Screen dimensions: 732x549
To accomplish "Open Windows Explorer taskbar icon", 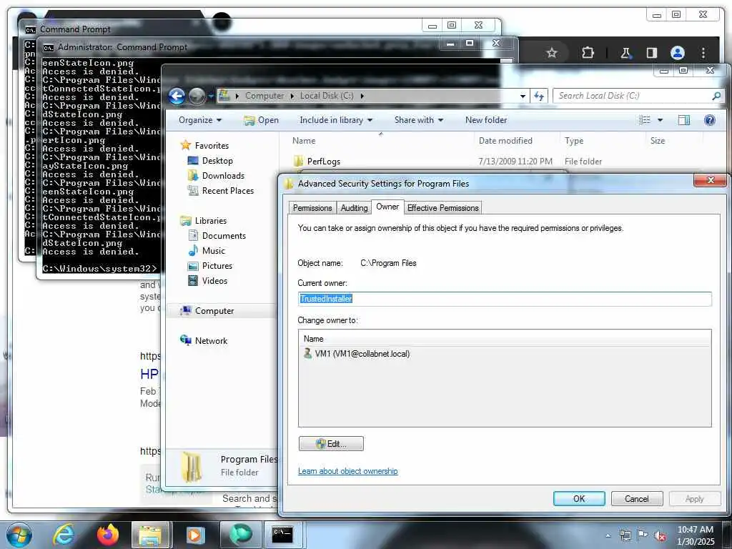I will [x=150, y=535].
